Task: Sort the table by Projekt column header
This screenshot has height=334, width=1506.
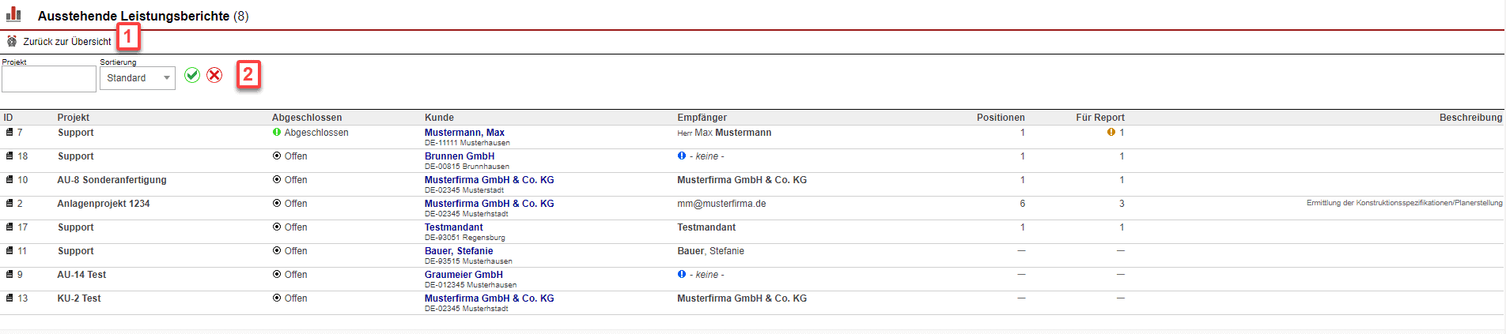Action: coord(73,118)
